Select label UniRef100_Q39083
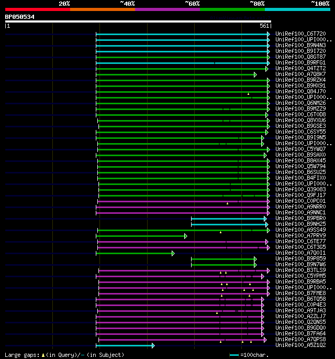This screenshot has height=359, width=335. click(300, 189)
